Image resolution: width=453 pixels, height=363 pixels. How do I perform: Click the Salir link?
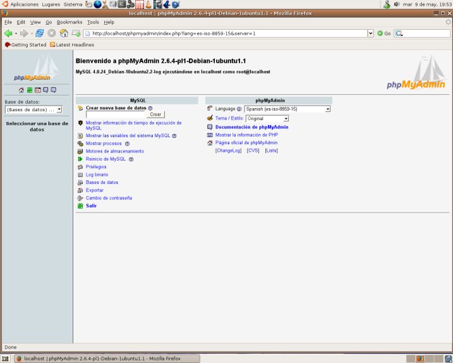tap(91, 206)
